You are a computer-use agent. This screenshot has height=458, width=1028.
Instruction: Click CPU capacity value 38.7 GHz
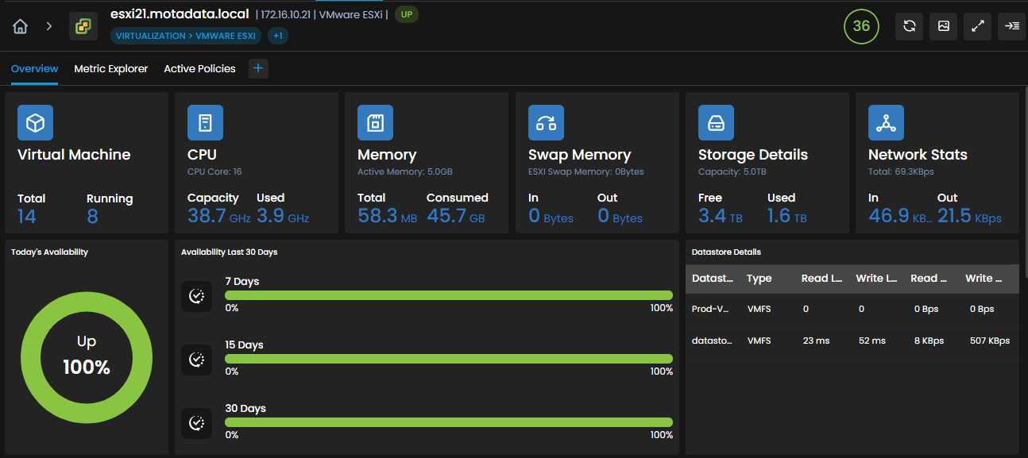218,216
